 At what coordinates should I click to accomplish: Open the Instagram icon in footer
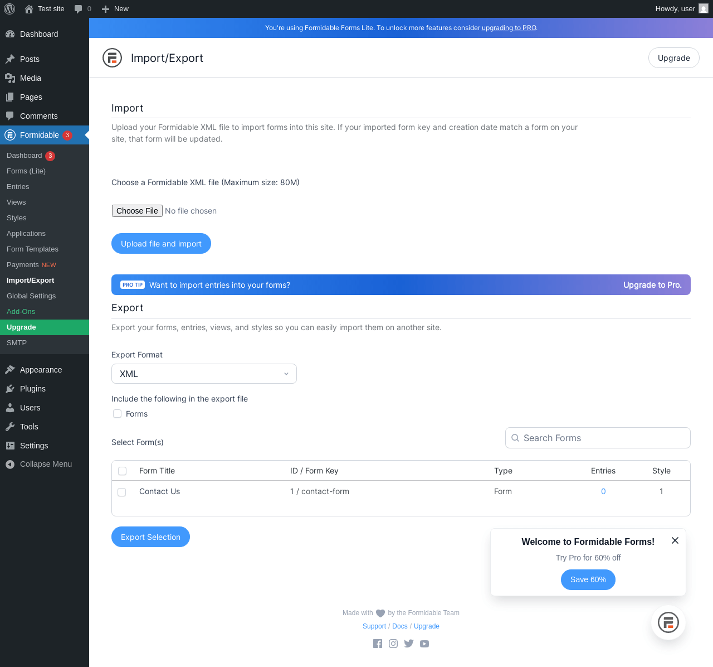pyautogui.click(x=393, y=644)
